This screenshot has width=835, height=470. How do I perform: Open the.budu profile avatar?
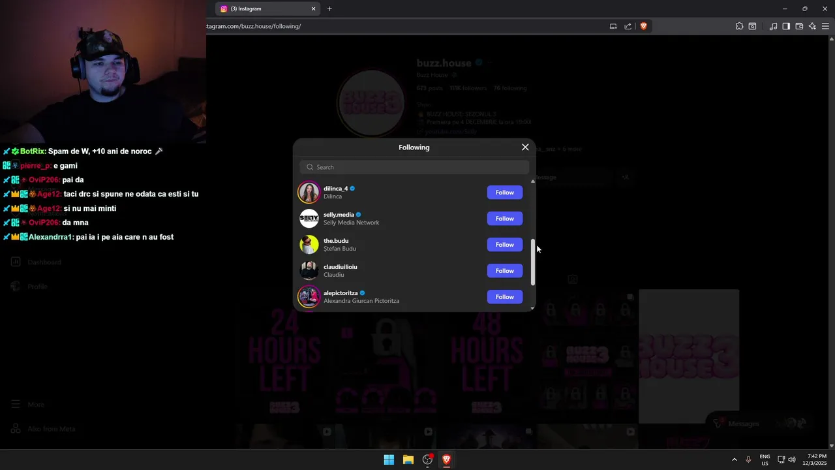tap(309, 245)
